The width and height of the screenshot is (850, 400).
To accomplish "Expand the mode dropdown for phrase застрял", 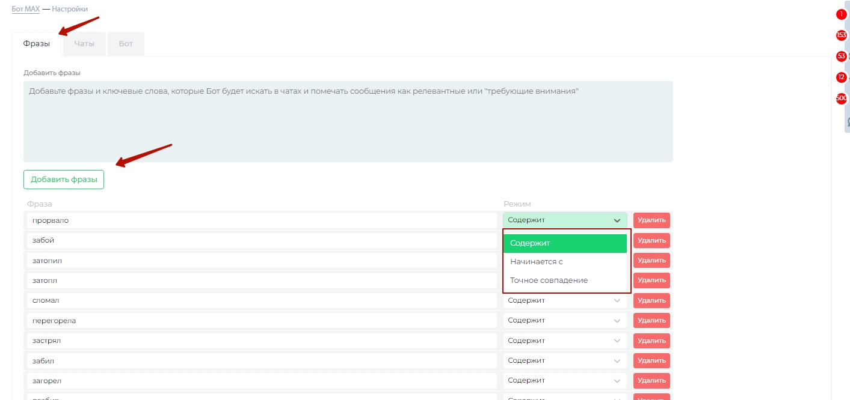I will [564, 341].
